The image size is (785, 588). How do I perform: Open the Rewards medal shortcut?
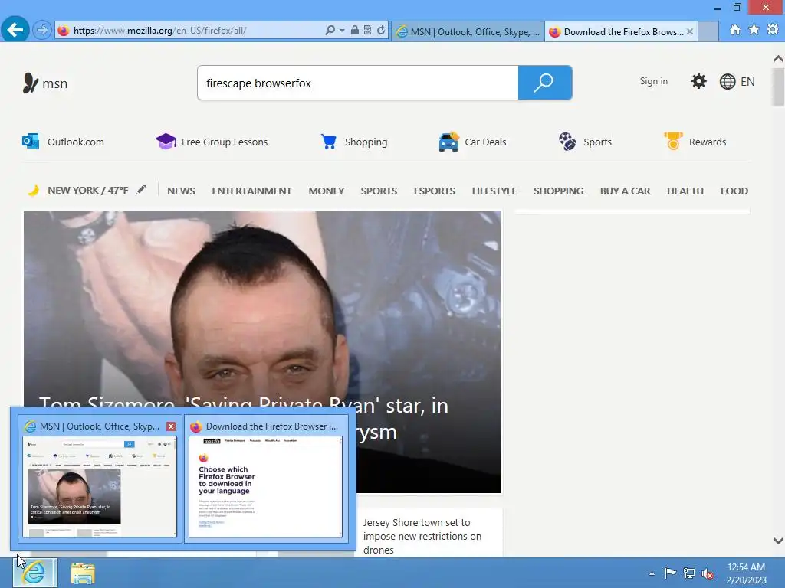point(695,142)
